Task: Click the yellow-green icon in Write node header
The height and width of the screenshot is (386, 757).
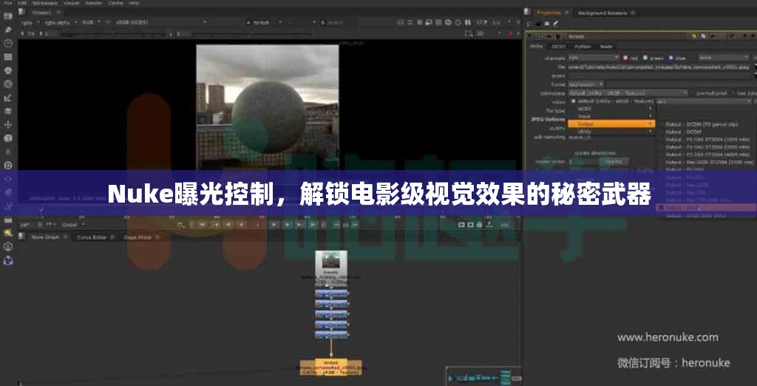Action: pos(695,36)
